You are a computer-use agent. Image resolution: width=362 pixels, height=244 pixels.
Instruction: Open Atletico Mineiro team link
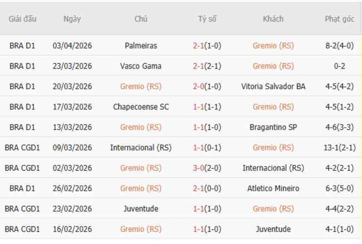coord(273,188)
